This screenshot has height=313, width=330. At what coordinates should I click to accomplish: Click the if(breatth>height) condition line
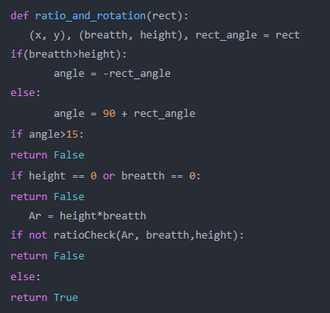[x=69, y=54]
